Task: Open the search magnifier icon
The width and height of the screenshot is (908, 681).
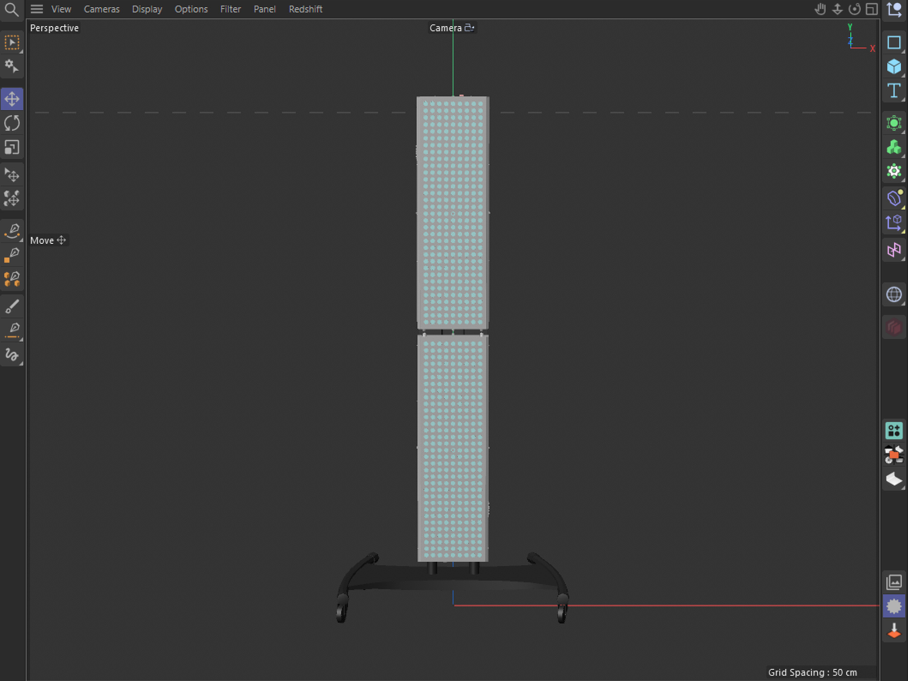Action: pyautogui.click(x=11, y=10)
